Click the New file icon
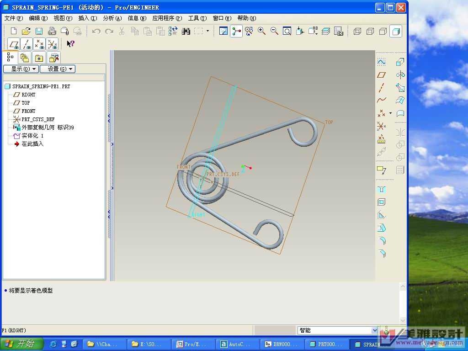Screen dimensions: 468x351 (14, 31)
